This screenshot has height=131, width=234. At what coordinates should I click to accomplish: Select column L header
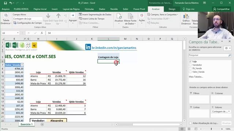point(109,39)
